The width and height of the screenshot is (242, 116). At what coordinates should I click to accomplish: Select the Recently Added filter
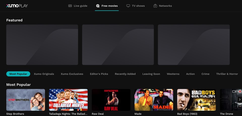pos(125,74)
